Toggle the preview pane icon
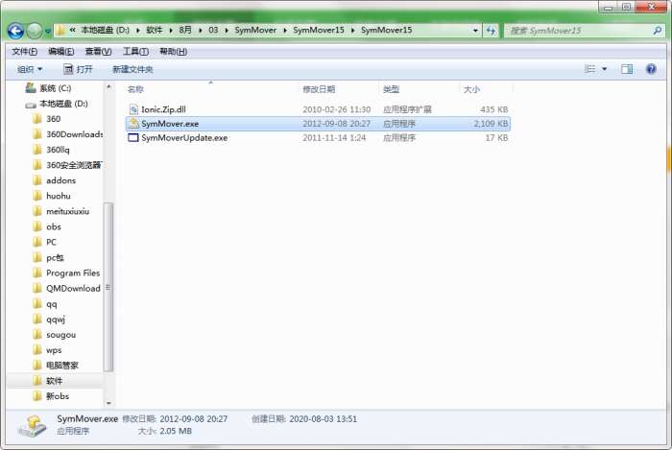The image size is (672, 450). click(x=627, y=69)
